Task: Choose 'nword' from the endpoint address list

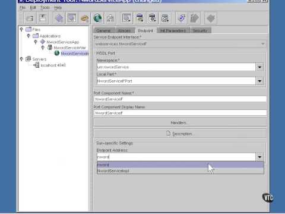Action: coord(180,165)
